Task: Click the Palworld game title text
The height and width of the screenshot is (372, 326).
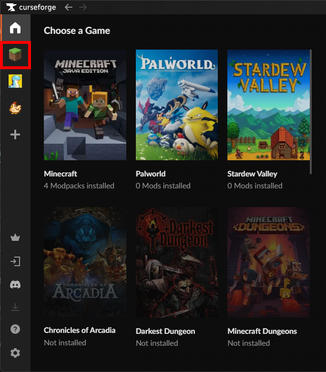Action: [x=151, y=174]
